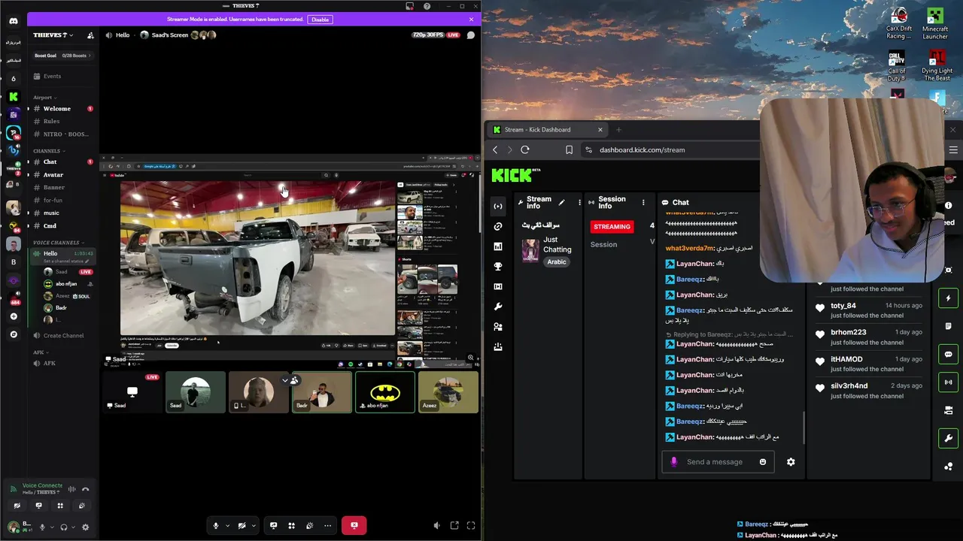Enter full screen for the Discord stream

pyautogui.click(x=471, y=526)
